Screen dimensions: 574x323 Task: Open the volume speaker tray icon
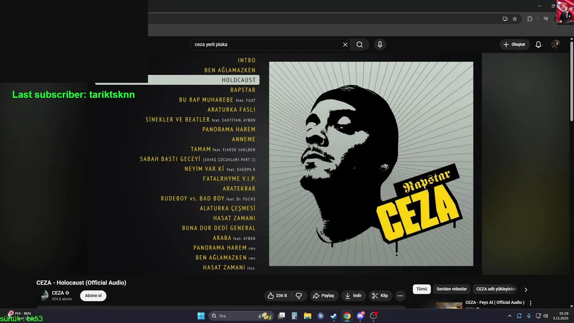tap(546, 316)
